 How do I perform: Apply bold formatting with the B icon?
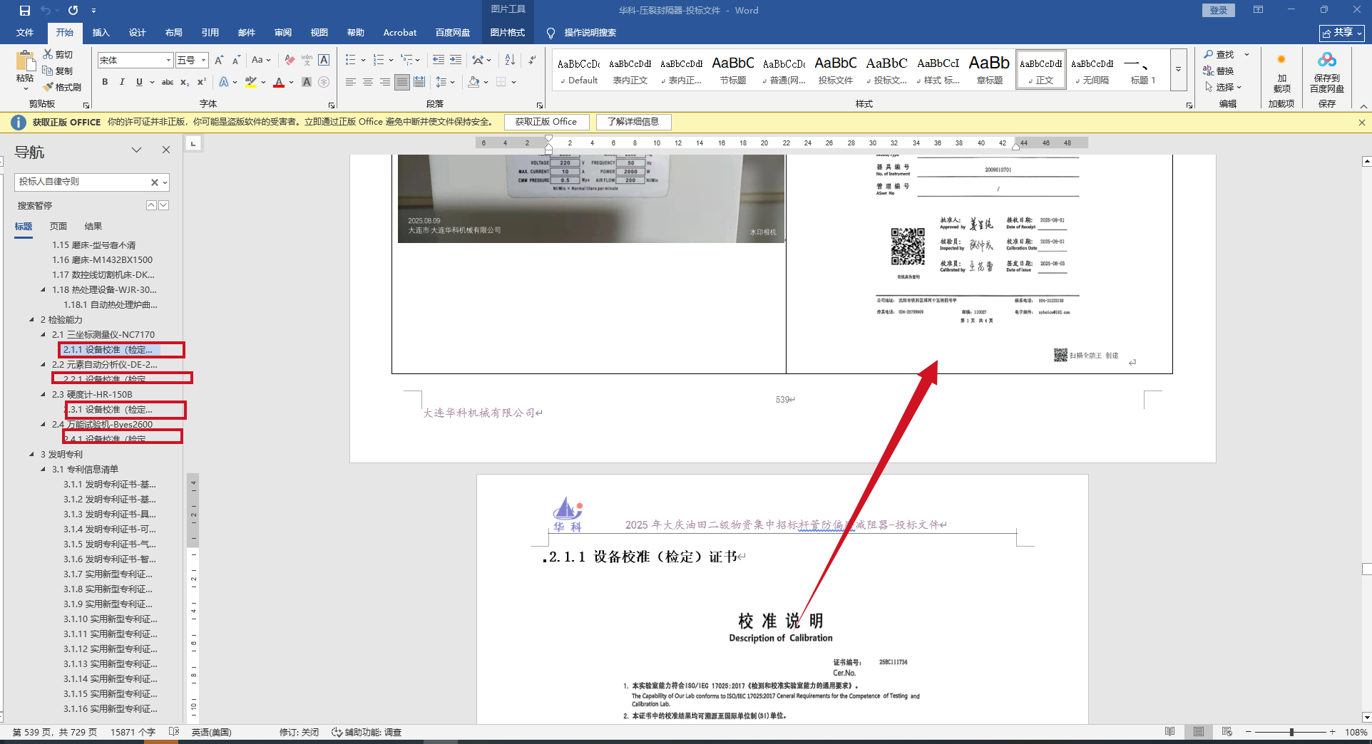click(105, 82)
